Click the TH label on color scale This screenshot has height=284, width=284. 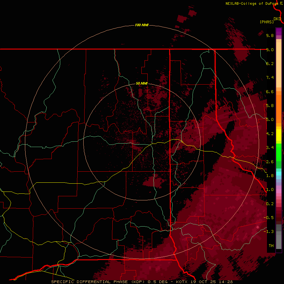[271, 246]
